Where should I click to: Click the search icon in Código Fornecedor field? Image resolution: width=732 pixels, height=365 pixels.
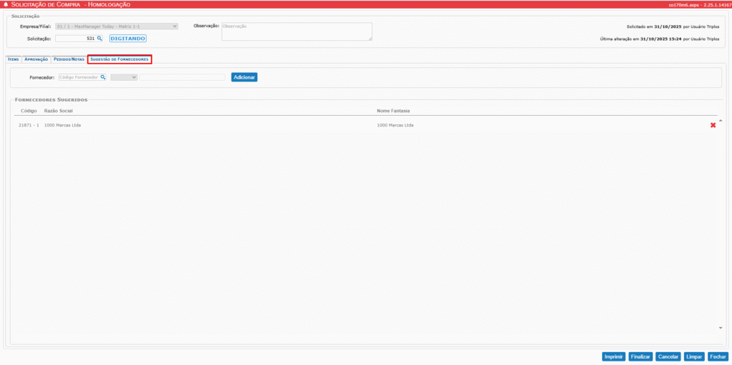(x=103, y=77)
